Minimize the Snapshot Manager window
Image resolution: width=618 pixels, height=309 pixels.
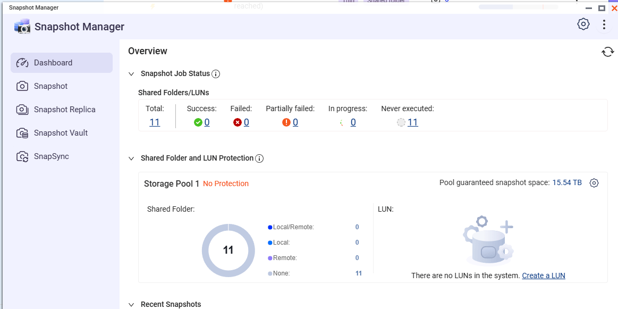pyautogui.click(x=589, y=9)
